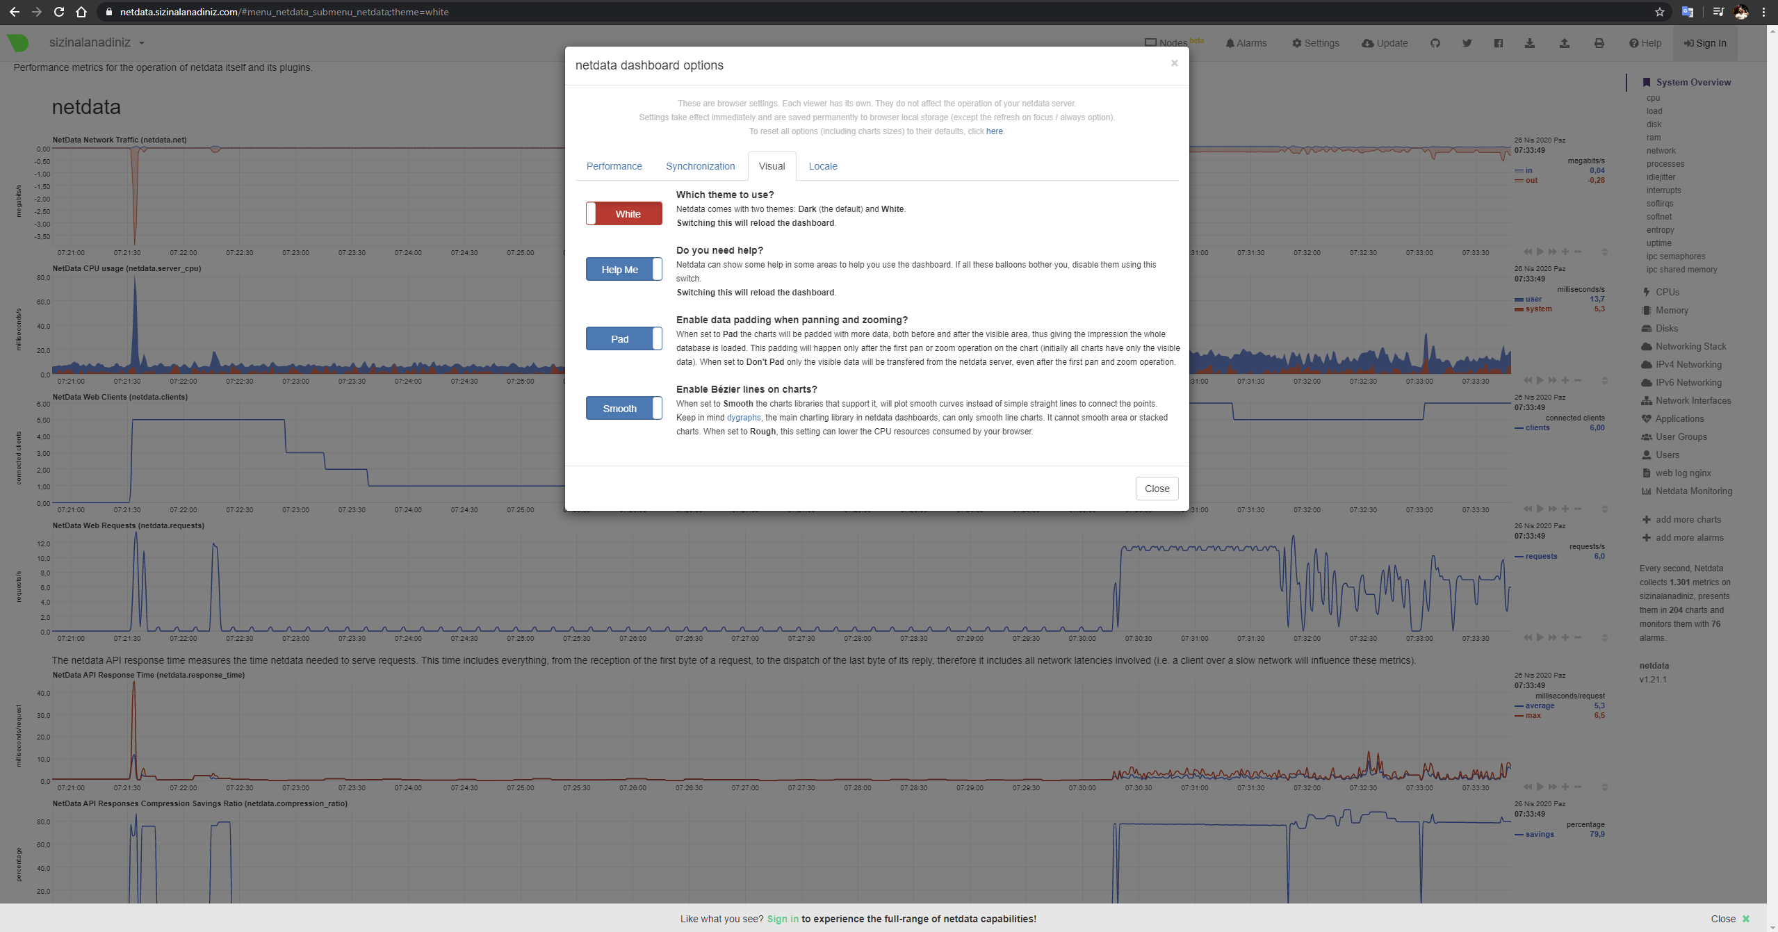1778x932 pixels.
Task: Open the sizinalanadiniz host dropdown
Action: (x=97, y=42)
